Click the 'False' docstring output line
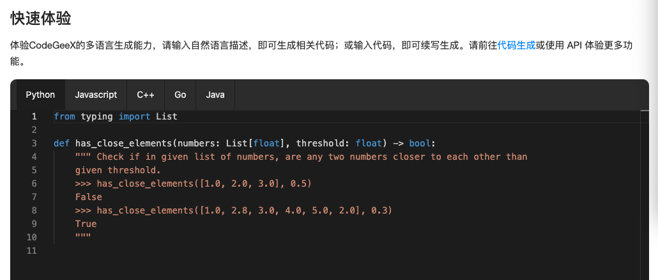The height and width of the screenshot is (280, 658). pos(89,197)
